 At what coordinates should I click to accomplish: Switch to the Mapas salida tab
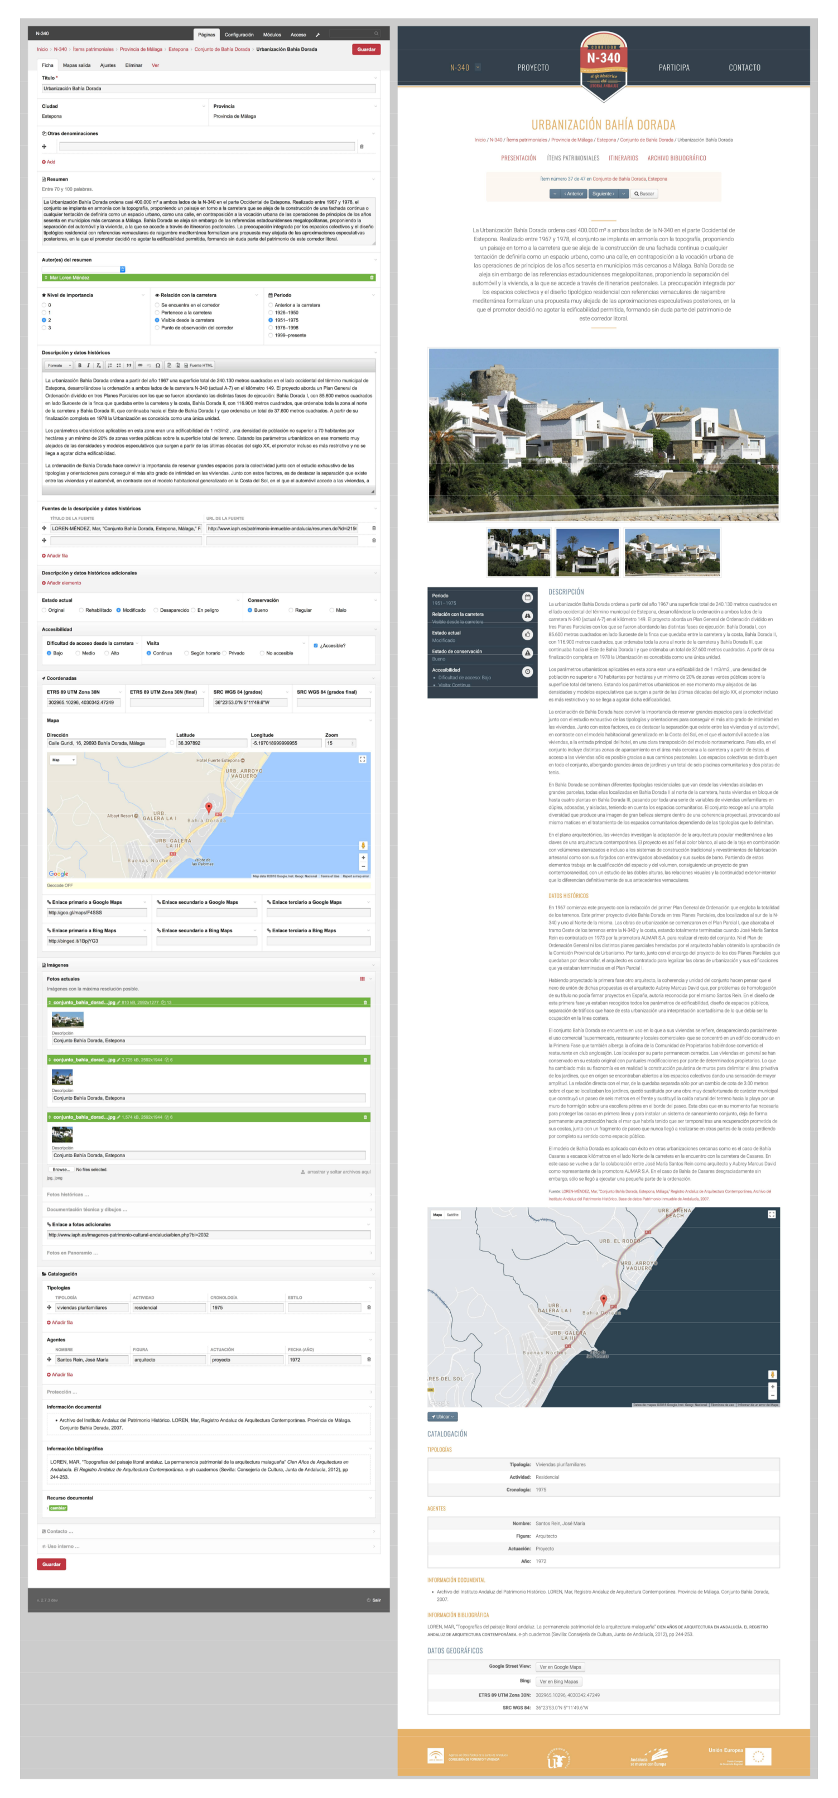tap(77, 66)
